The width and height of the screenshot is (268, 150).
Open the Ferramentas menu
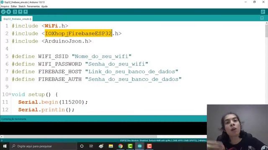coord(33,6)
